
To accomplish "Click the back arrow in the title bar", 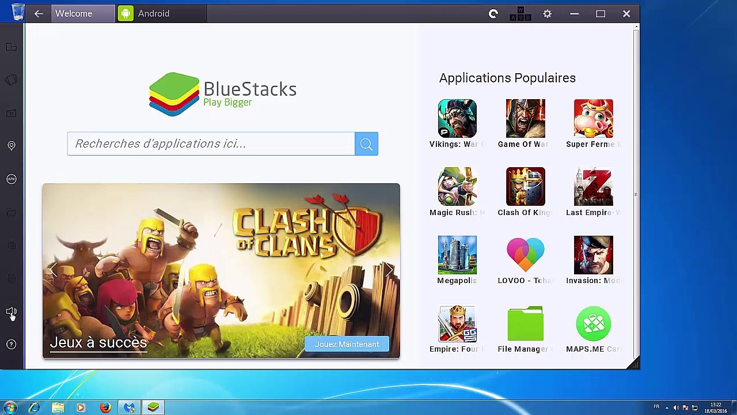I will [39, 13].
